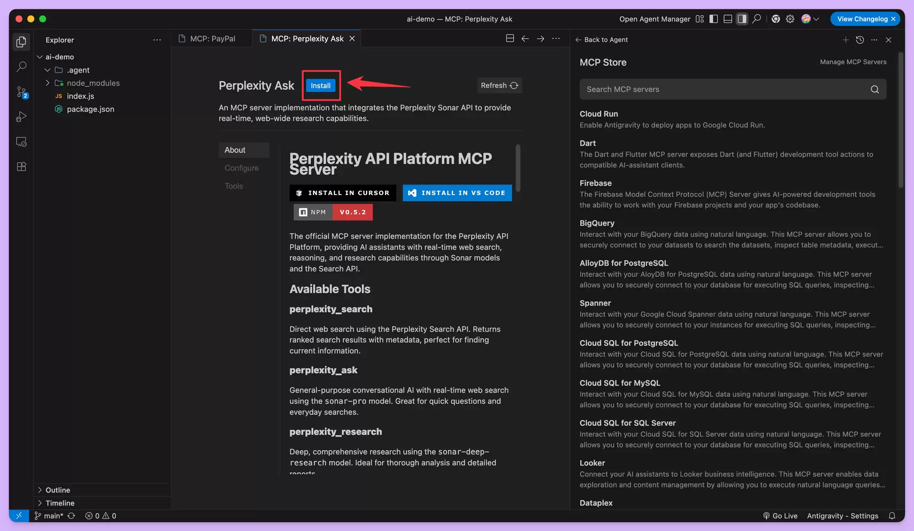This screenshot has width=914, height=531.
Task: Go forward using editor right arrow
Action: (540, 39)
